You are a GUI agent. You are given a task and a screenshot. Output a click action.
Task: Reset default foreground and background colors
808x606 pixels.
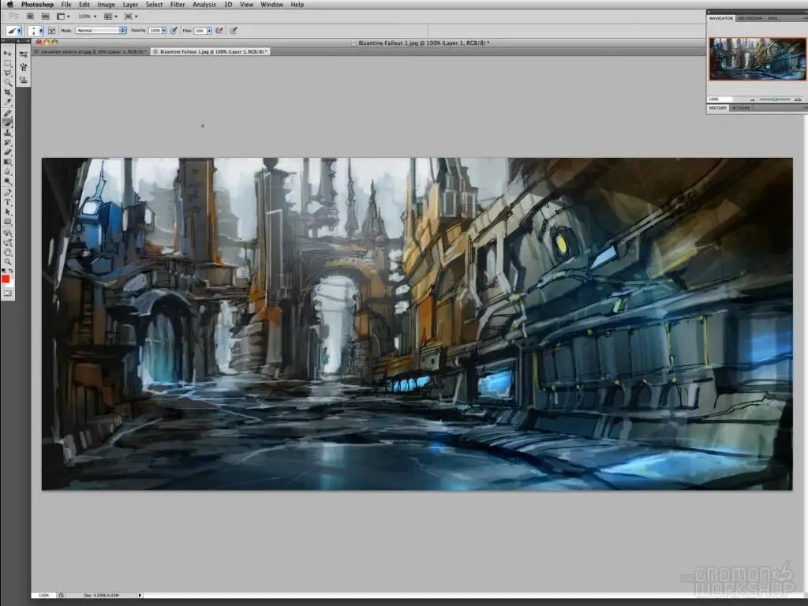coord(4,270)
